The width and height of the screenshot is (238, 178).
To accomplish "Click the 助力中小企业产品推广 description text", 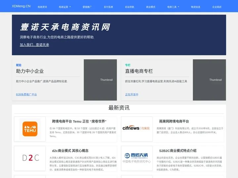I will (x=42, y=81).
